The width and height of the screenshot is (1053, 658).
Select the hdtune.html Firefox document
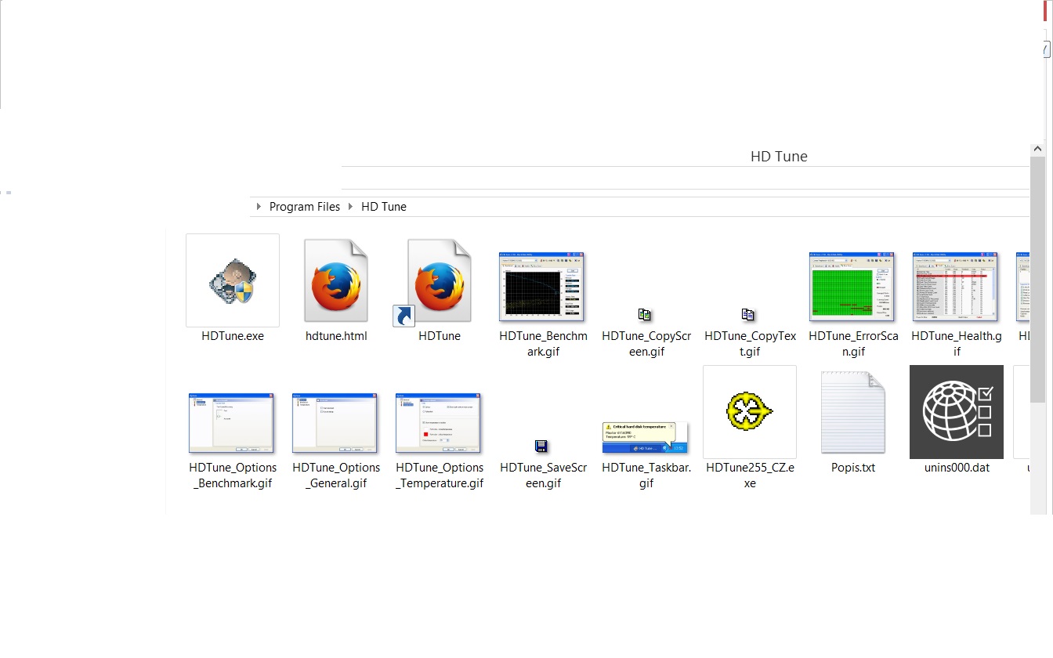(336, 280)
